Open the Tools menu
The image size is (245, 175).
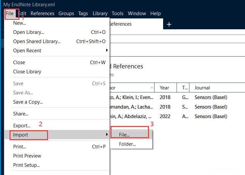pos(118,13)
